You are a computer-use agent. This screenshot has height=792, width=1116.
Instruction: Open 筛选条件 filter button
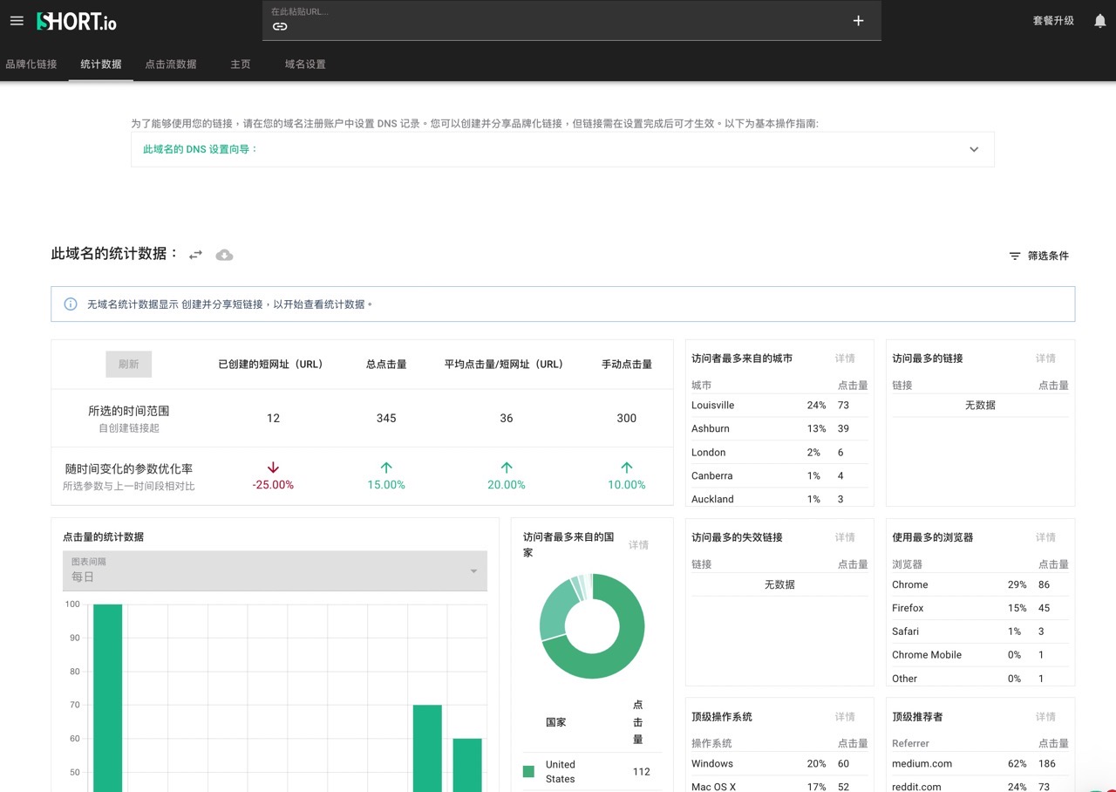point(1038,256)
